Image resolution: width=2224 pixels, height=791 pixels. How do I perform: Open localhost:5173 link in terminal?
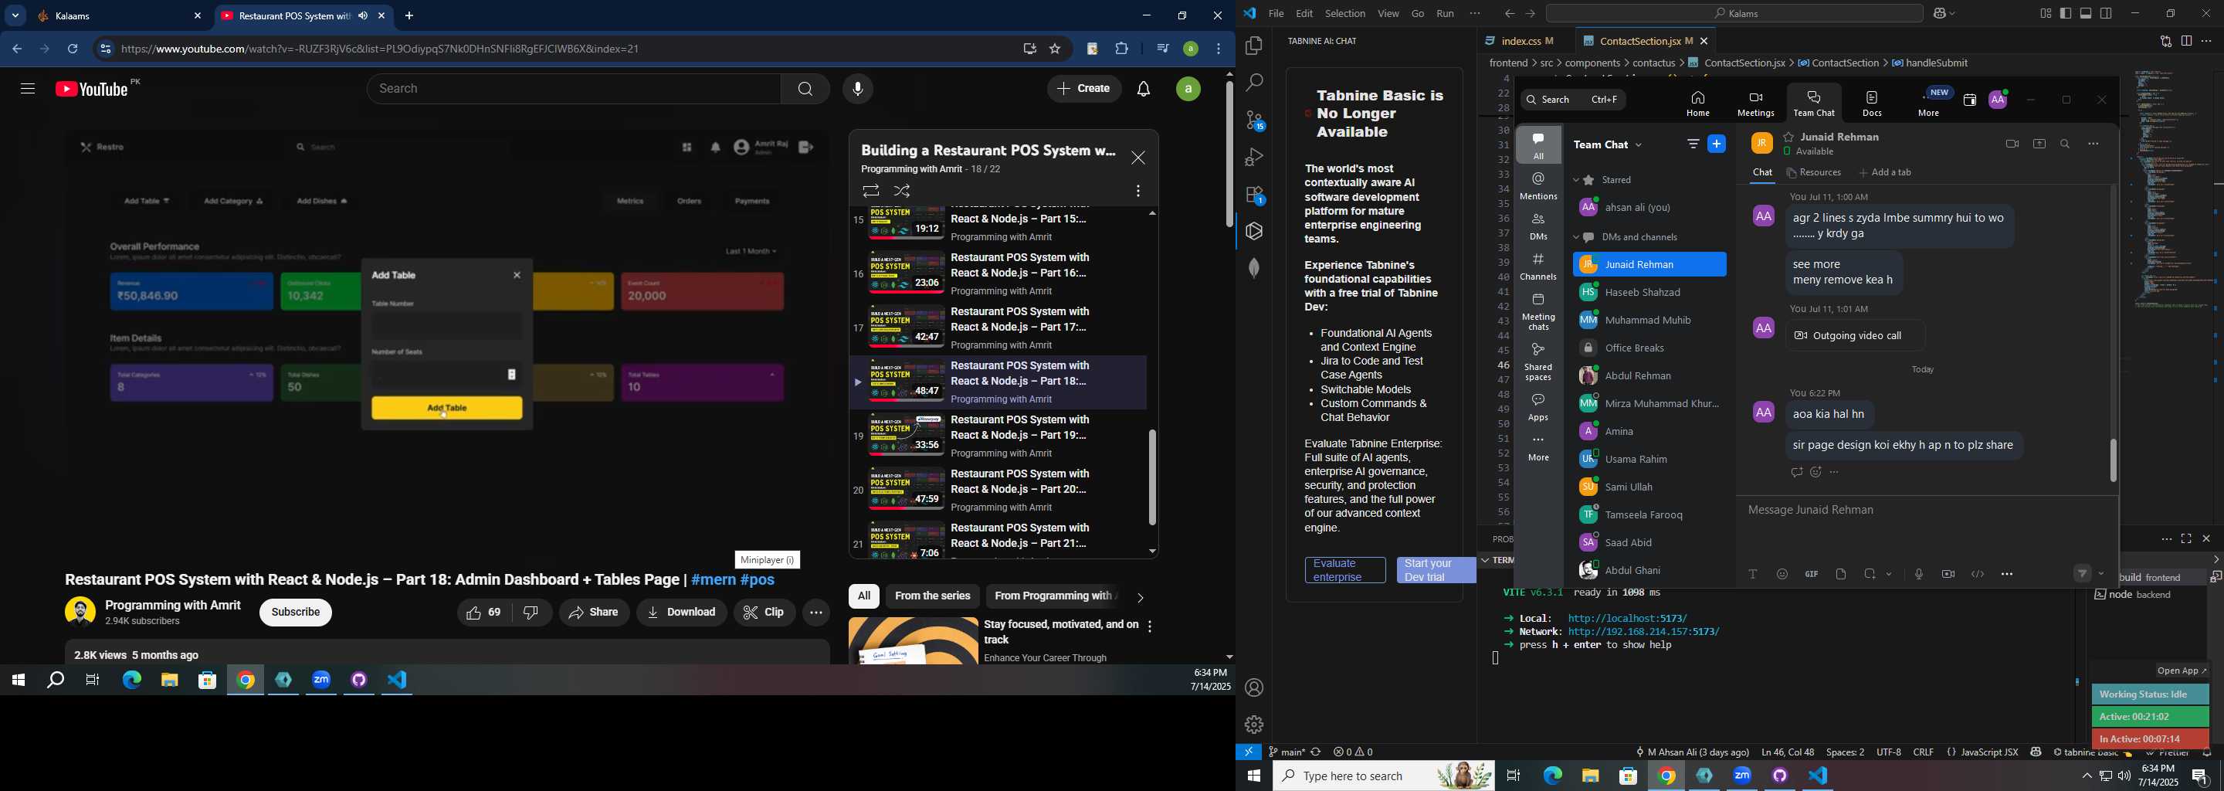tap(1627, 618)
